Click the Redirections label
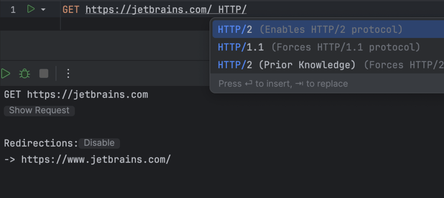The height and width of the screenshot is (198, 444). [x=41, y=143]
